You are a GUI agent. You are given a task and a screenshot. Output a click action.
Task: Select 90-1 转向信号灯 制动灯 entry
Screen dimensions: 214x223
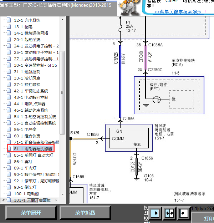[36, 174]
